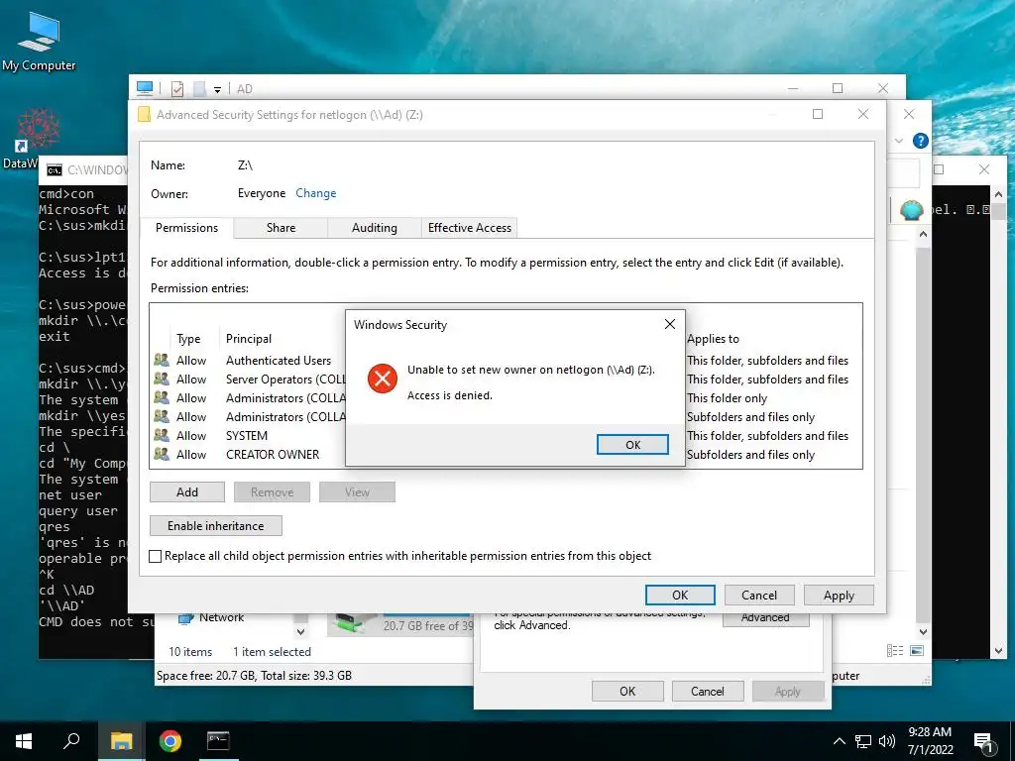The height and width of the screenshot is (761, 1015).
Task: Click Cancel in the Properties dialog
Action: pyautogui.click(x=708, y=691)
